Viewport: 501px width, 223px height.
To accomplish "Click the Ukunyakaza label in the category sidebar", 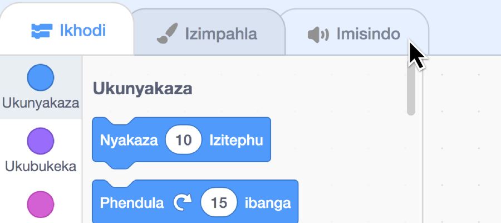I will pyautogui.click(x=41, y=103).
